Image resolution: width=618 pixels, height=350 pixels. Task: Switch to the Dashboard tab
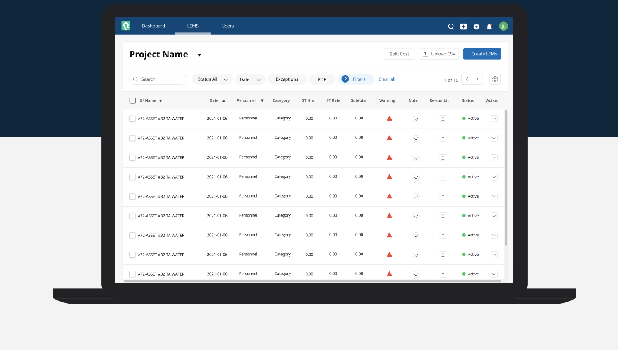(153, 26)
